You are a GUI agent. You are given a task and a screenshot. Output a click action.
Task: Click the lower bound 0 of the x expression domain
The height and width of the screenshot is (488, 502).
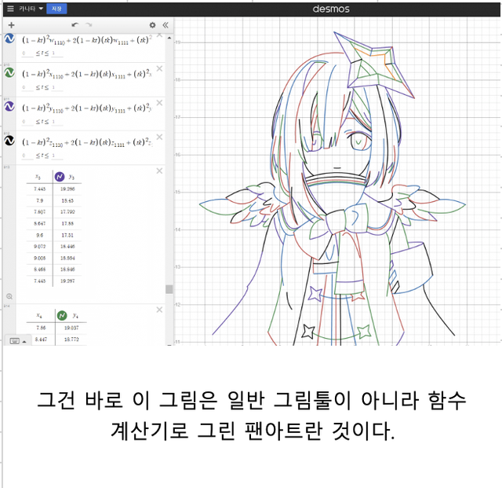coord(27,87)
